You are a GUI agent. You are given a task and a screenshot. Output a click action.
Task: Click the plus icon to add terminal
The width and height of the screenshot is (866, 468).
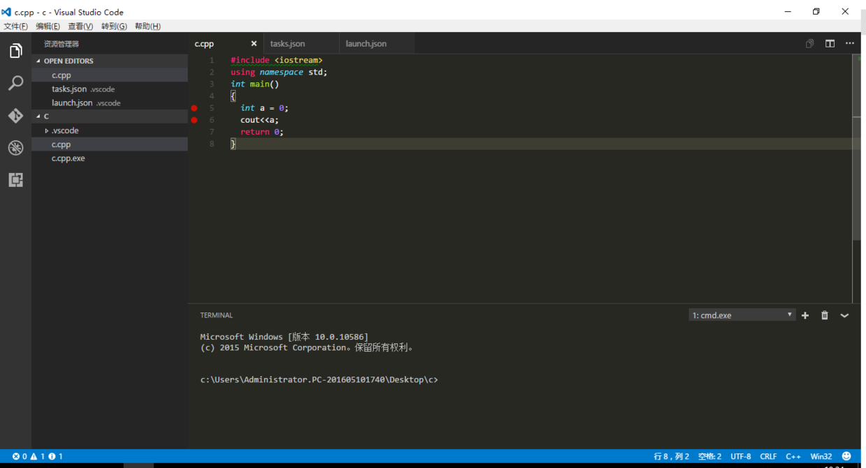pos(805,315)
